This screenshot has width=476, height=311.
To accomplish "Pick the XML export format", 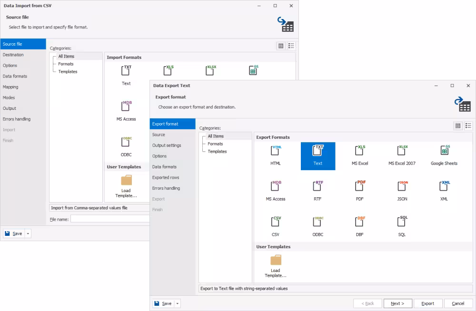I will (444, 191).
